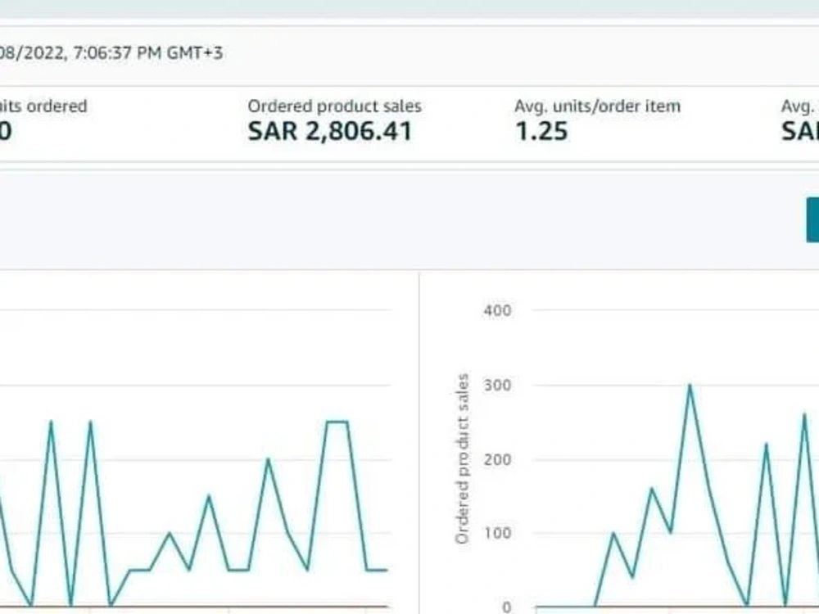Select the 1.25 average units value
This screenshot has height=614, width=819.
tap(541, 131)
